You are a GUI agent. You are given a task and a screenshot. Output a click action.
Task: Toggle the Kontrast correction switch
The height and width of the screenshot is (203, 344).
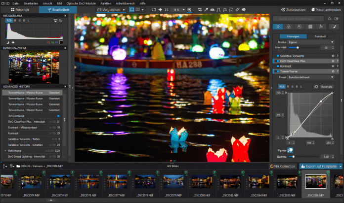pyautogui.click(x=278, y=66)
